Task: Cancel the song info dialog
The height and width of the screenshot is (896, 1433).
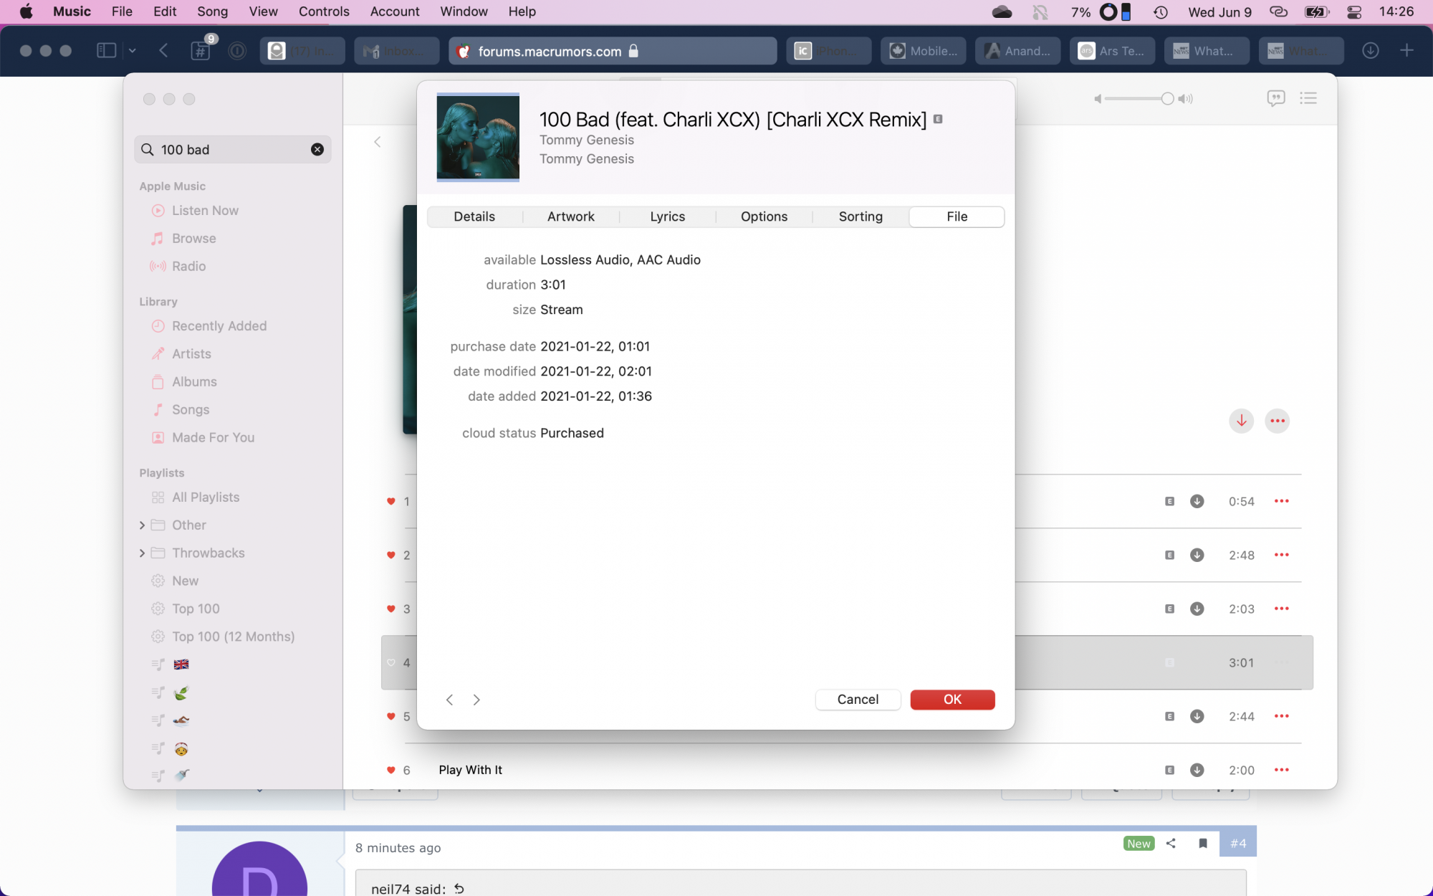Action: (x=858, y=700)
